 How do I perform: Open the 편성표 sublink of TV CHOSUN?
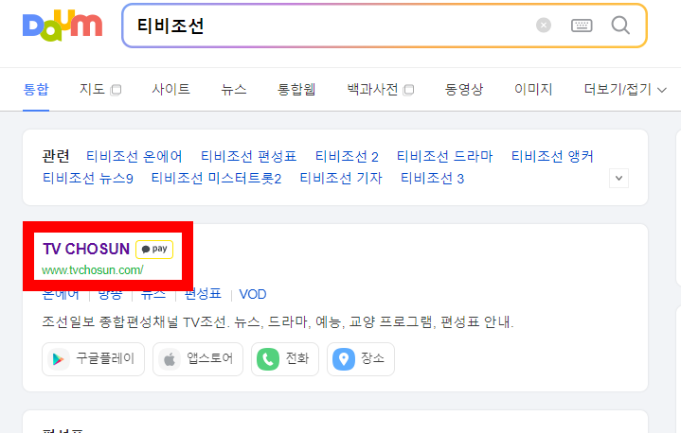pyautogui.click(x=203, y=294)
